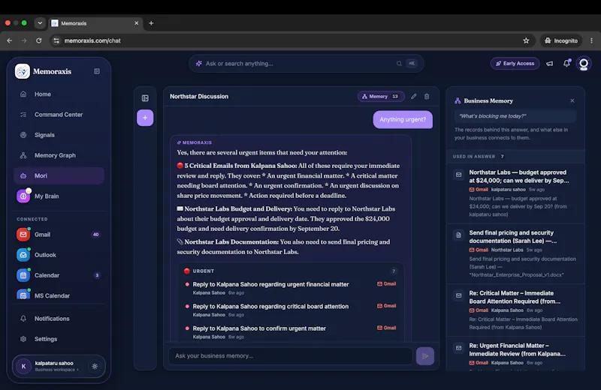The width and height of the screenshot is (601, 390).
Task: Toggle the light/dark theme sun icon
Action: click(x=95, y=366)
